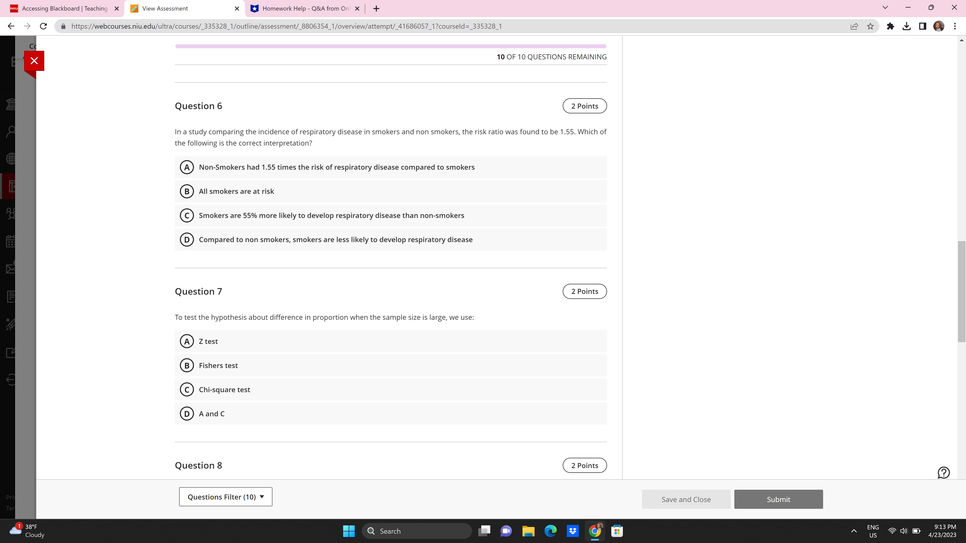Submit the assessment
Viewport: 966px width, 543px height.
pyautogui.click(x=778, y=499)
